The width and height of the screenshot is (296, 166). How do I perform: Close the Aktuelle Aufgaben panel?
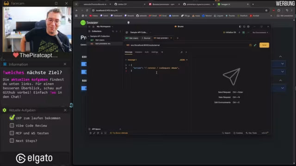(65, 110)
